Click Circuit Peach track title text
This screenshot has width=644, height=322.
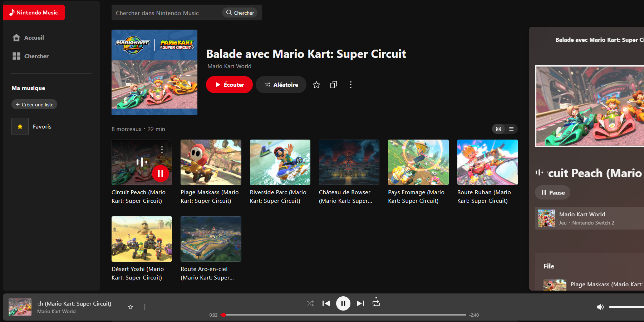pos(138,196)
